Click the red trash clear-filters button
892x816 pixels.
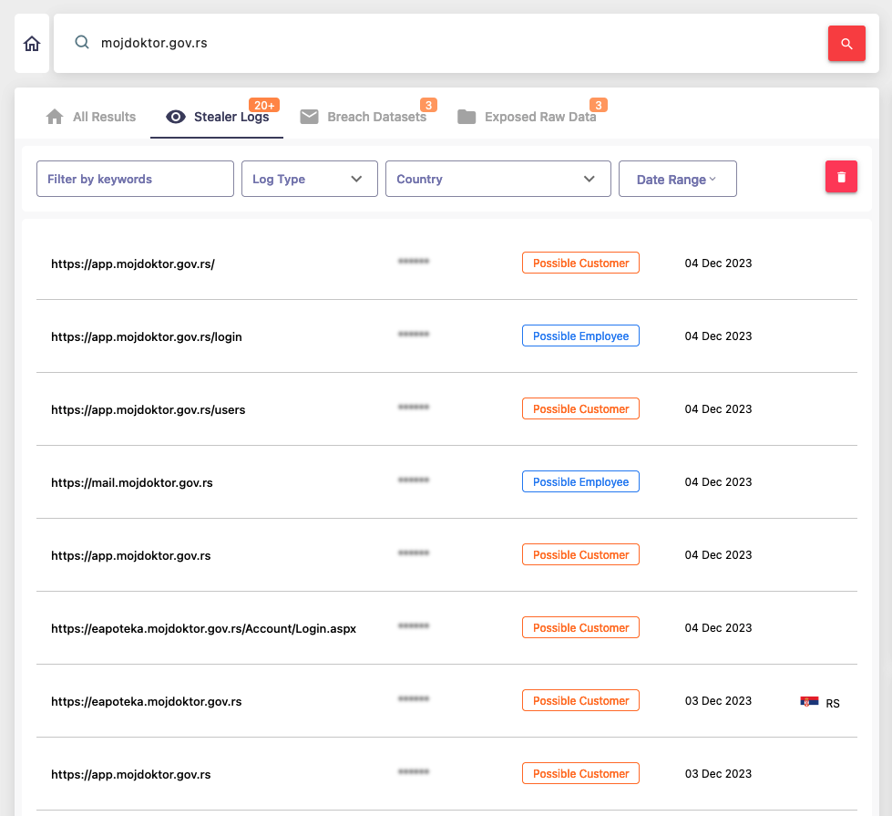pyautogui.click(x=841, y=177)
